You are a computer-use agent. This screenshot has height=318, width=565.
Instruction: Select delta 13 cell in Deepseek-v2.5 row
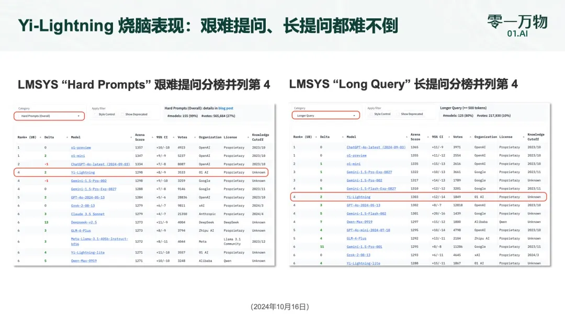(x=46, y=222)
